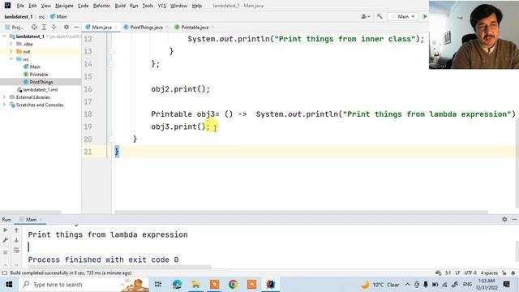Click 4 spaces indent setting
The width and height of the screenshot is (519, 292).
[489, 273]
